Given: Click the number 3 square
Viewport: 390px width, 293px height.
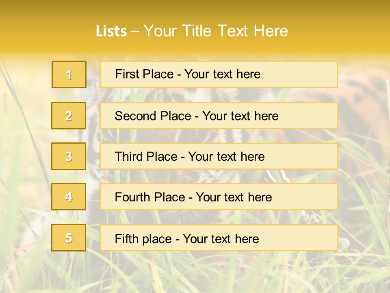Looking at the screenshot, I should click(x=69, y=156).
